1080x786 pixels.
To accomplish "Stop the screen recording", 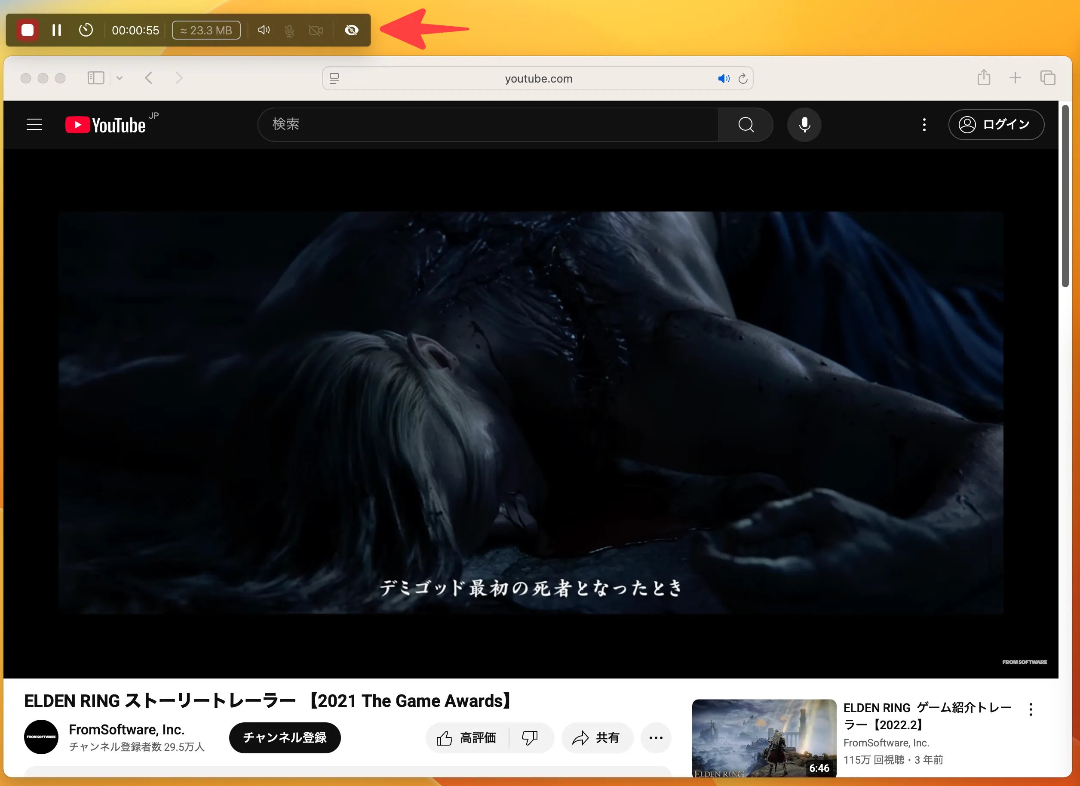I will tap(28, 30).
